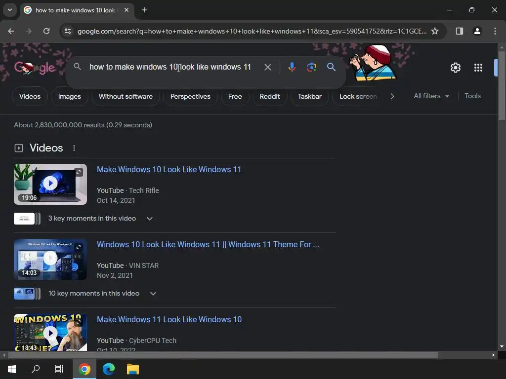Click the Chrome taskbar icon
The height and width of the screenshot is (379, 506).
coord(84,369)
